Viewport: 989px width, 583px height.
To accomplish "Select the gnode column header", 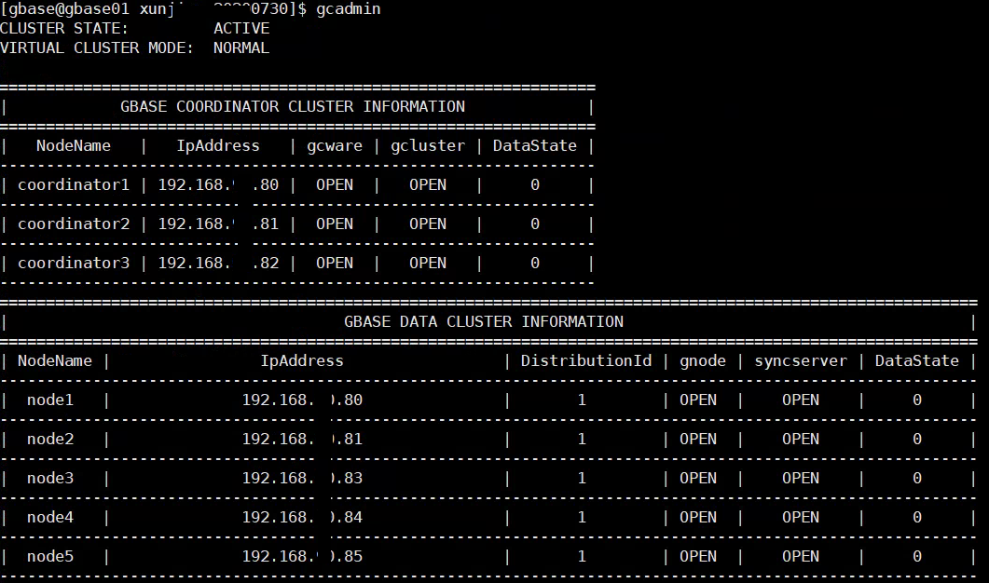I will 702,360.
